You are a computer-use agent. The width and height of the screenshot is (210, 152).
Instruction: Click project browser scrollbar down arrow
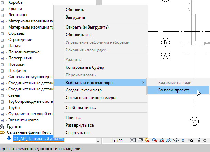[98, 141]
